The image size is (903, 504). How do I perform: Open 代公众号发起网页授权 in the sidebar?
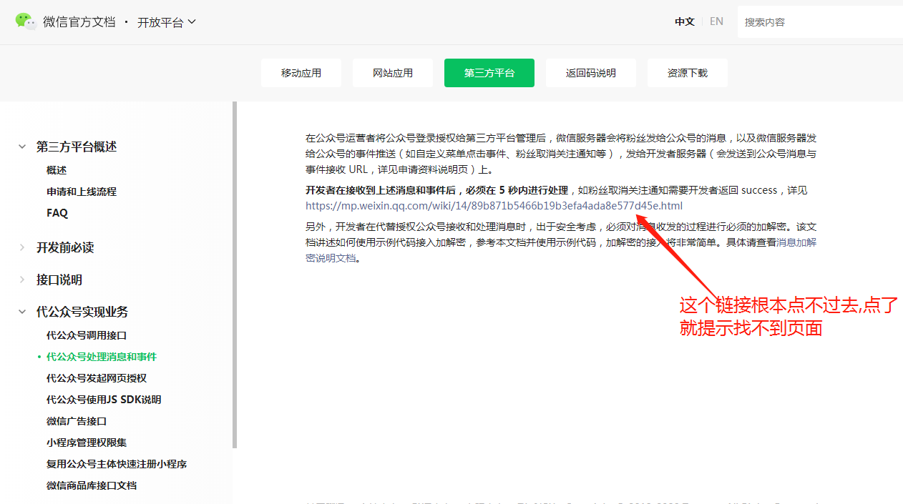pos(97,378)
